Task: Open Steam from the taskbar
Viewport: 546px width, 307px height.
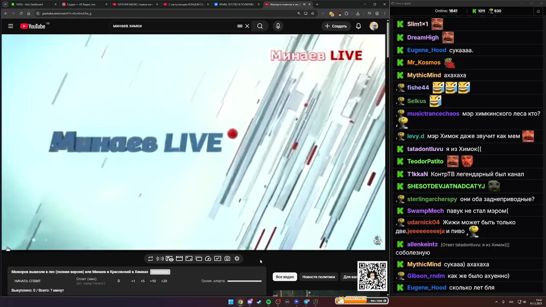Action: point(259,302)
